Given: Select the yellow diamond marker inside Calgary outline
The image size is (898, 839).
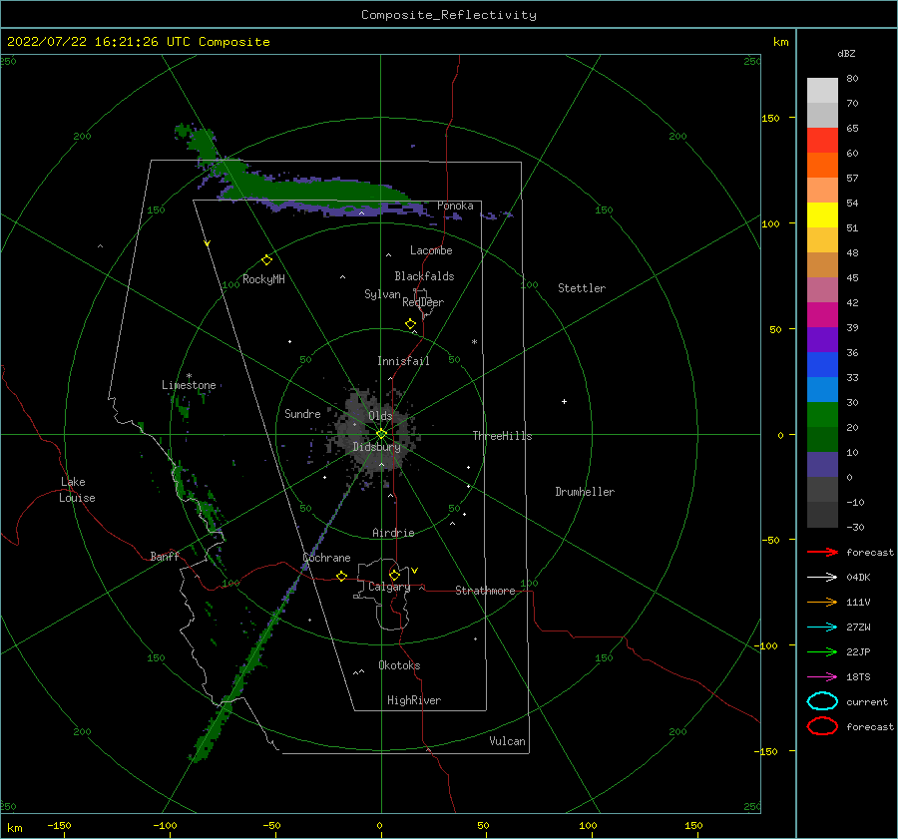Looking at the screenshot, I should click(394, 575).
